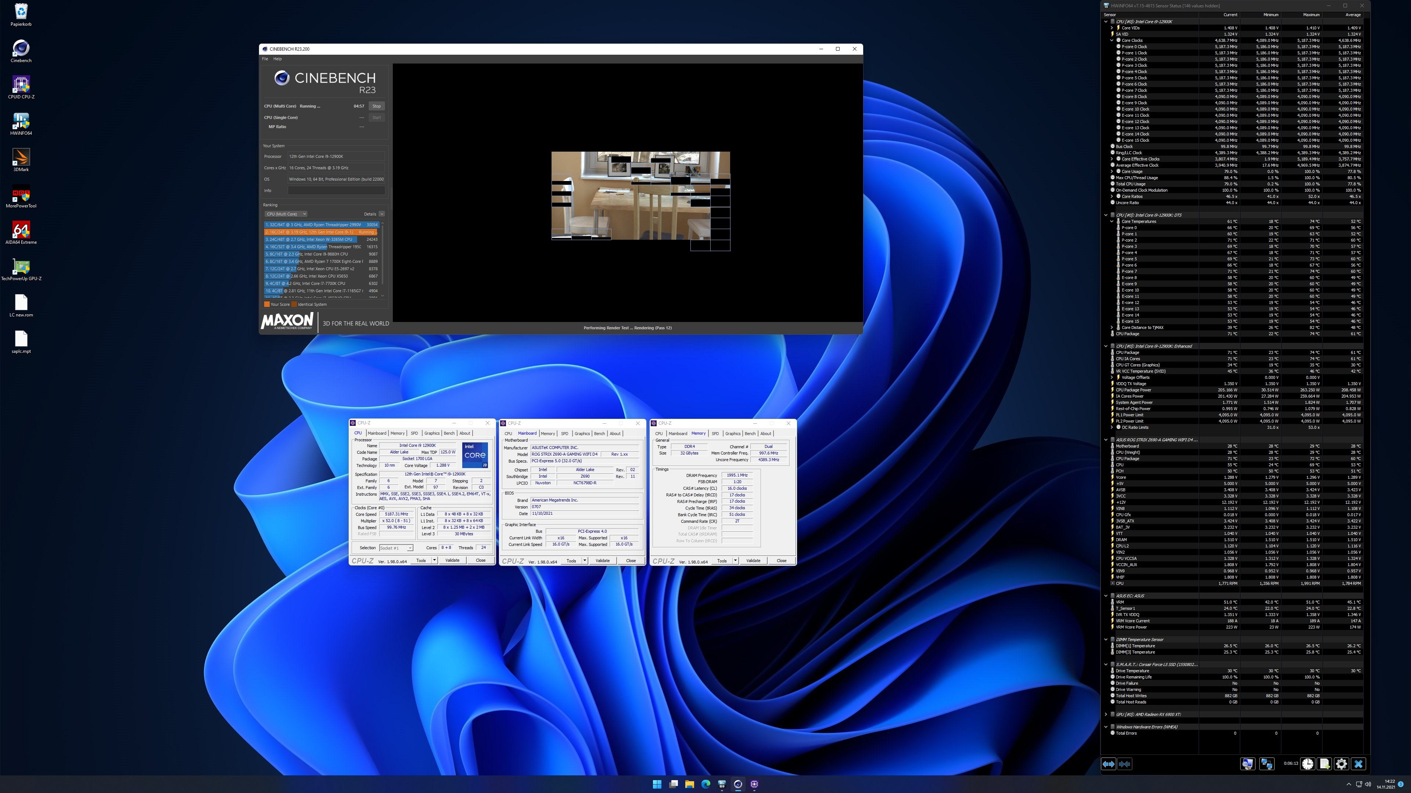Click HWiNFO networked computers icon
This screenshot has width=1411, height=793.
point(1266,764)
